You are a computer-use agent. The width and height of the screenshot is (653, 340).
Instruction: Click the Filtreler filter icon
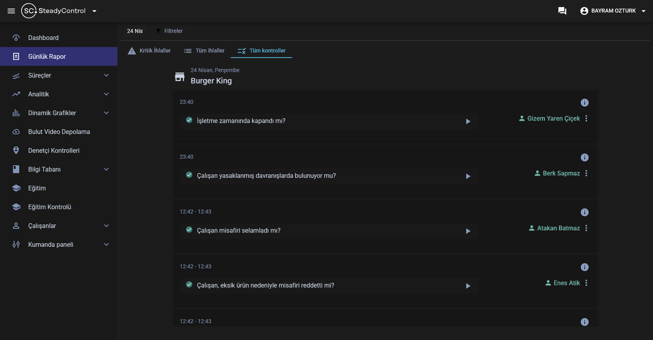point(159,31)
